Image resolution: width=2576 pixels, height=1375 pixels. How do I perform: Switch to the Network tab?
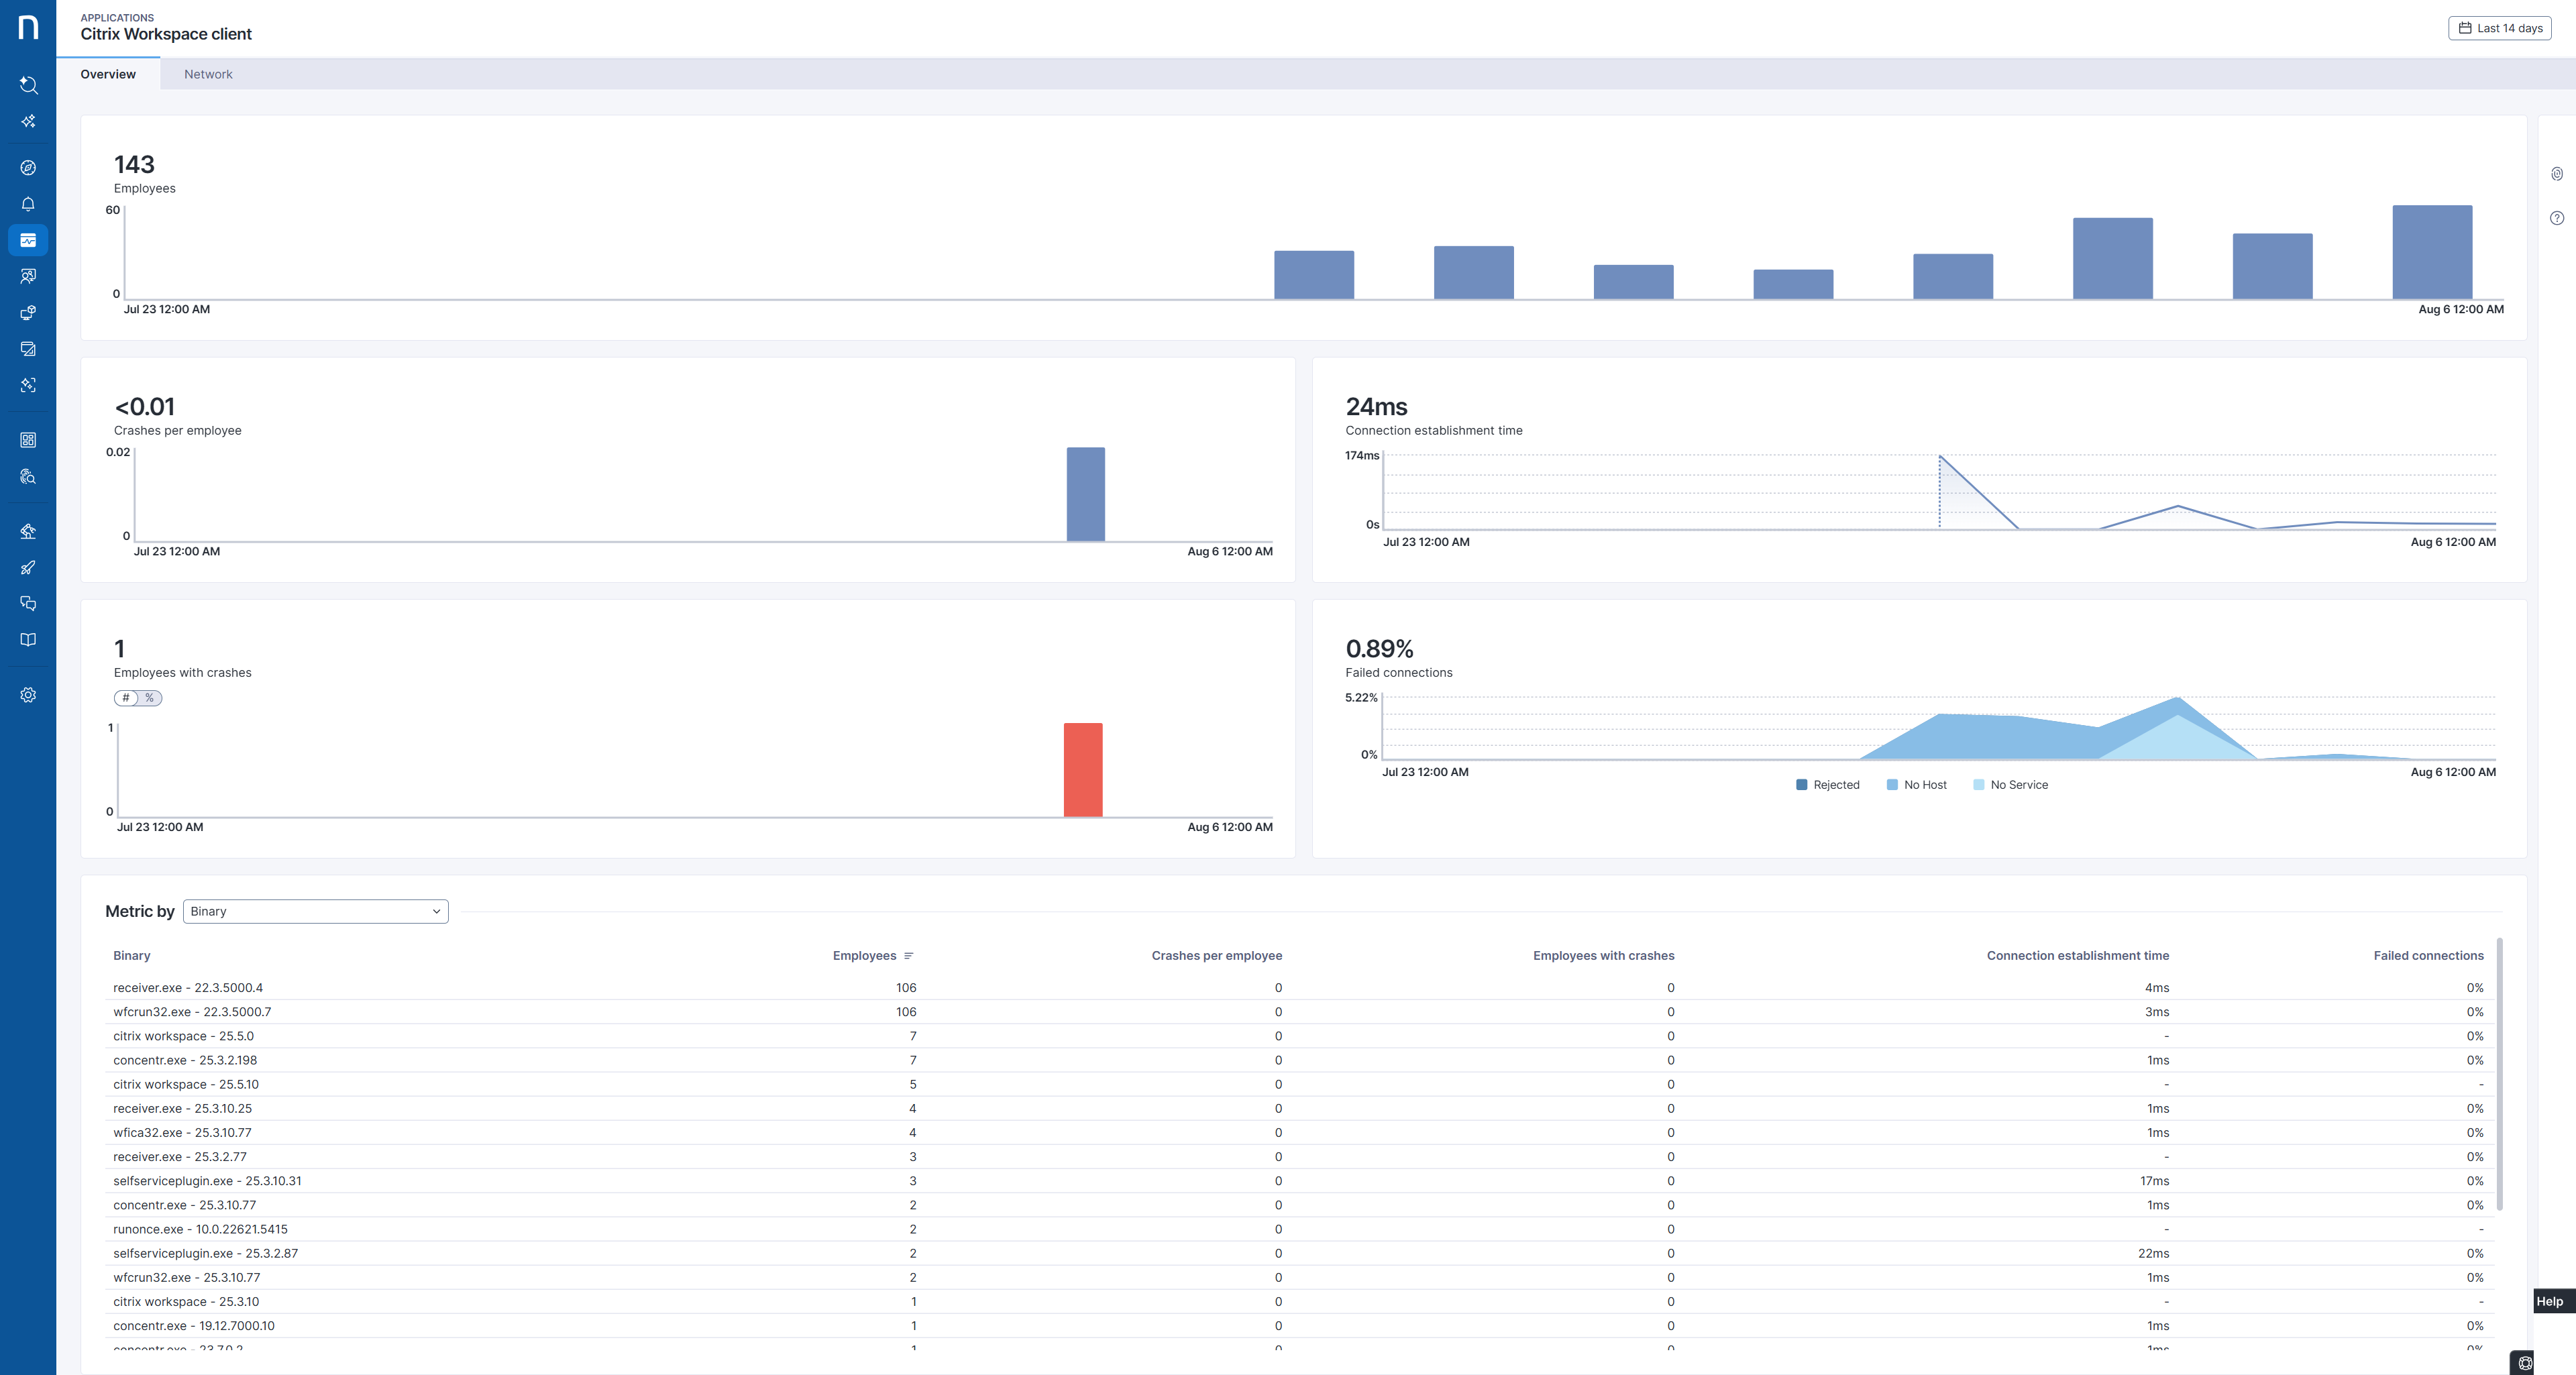coord(208,74)
